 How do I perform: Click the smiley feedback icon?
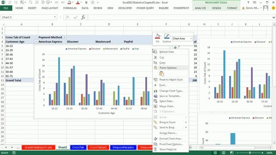pos(273,8)
